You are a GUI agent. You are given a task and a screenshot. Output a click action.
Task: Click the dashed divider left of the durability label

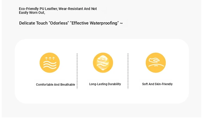tap(77, 71)
